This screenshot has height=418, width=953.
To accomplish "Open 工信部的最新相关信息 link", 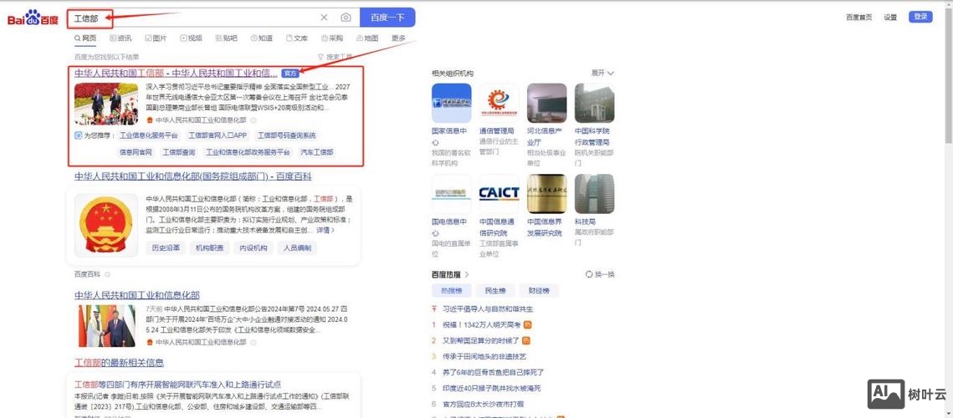I will tap(119, 363).
